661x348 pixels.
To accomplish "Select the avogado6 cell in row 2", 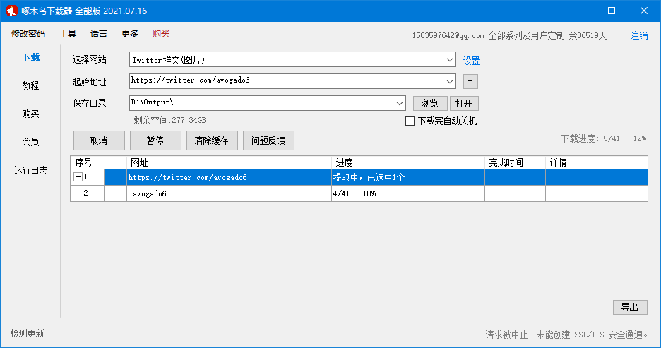I will point(229,193).
